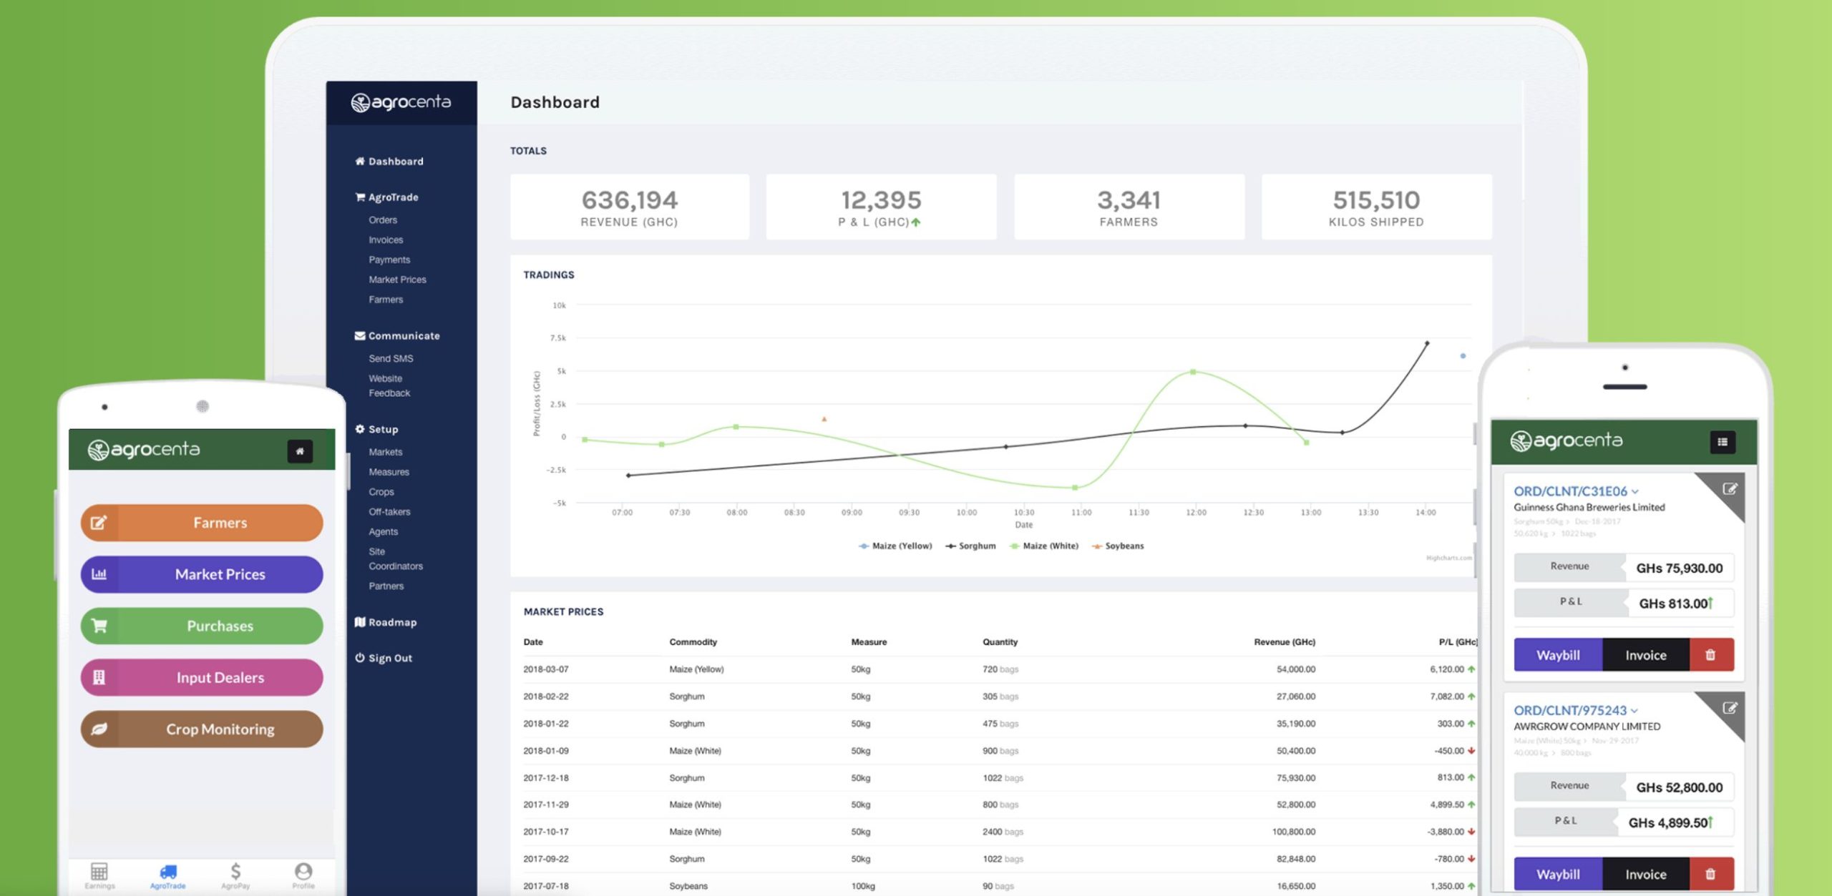Edit AWRGROW COMPANY order icon
This screenshot has height=896, width=1832.
(1730, 708)
